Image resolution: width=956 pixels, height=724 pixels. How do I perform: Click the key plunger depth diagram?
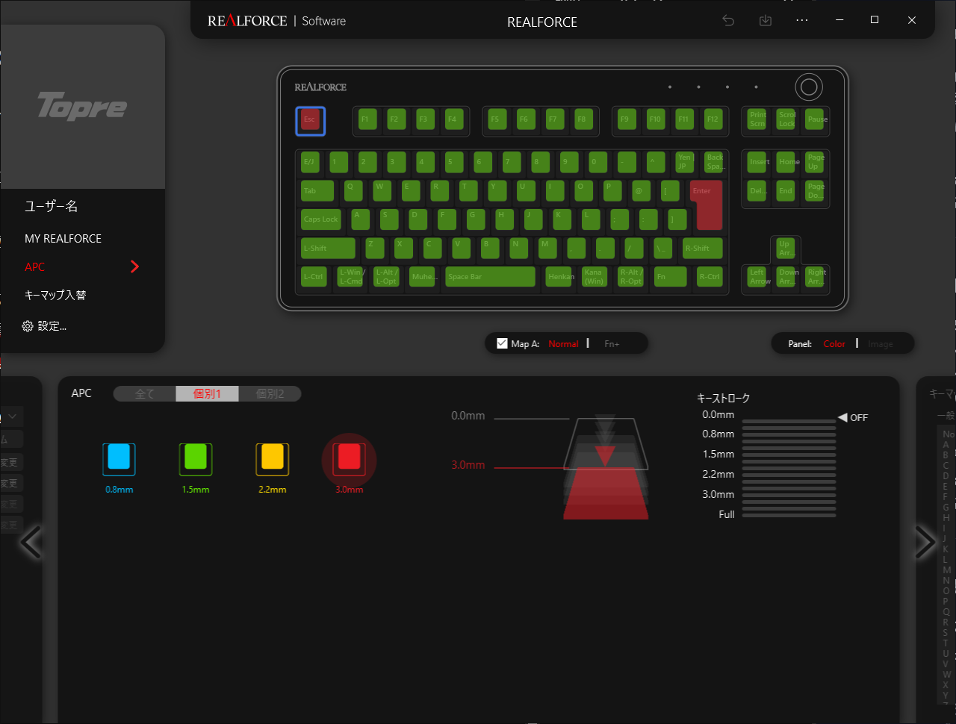pyautogui.click(x=605, y=468)
